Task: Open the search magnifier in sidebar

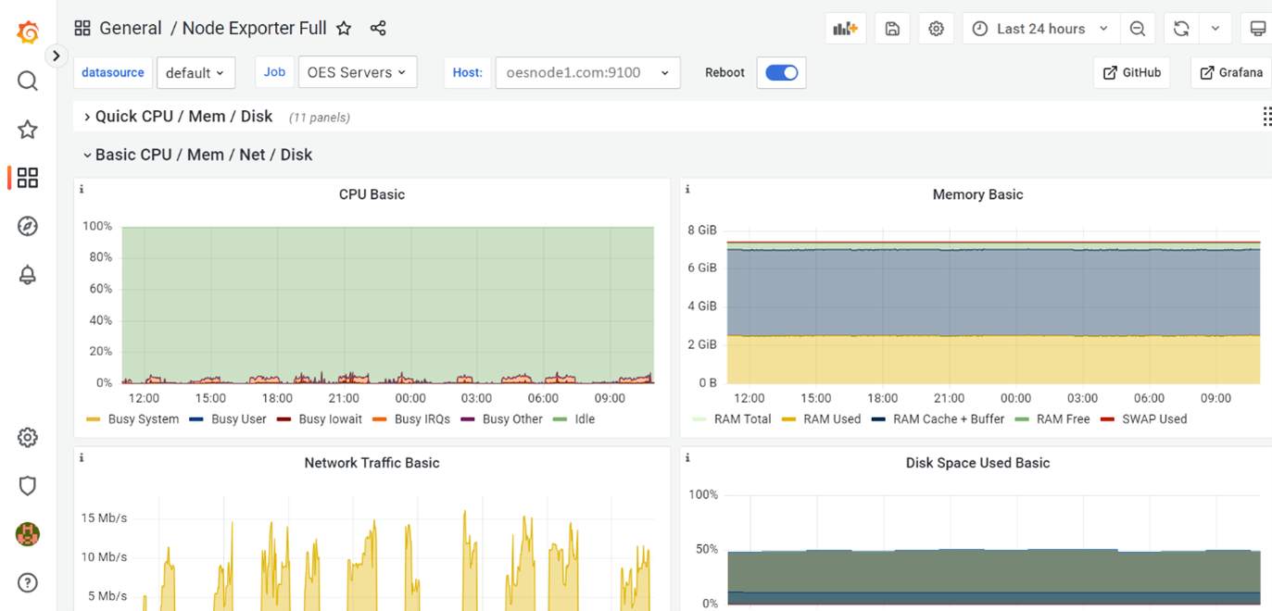Action: (x=28, y=81)
